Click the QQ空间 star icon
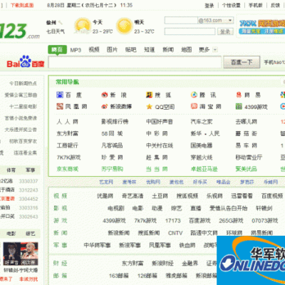The height and width of the screenshot is (285, 285). click(x=149, y=107)
